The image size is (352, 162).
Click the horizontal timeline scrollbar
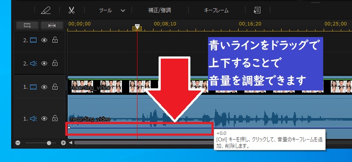[144, 143]
